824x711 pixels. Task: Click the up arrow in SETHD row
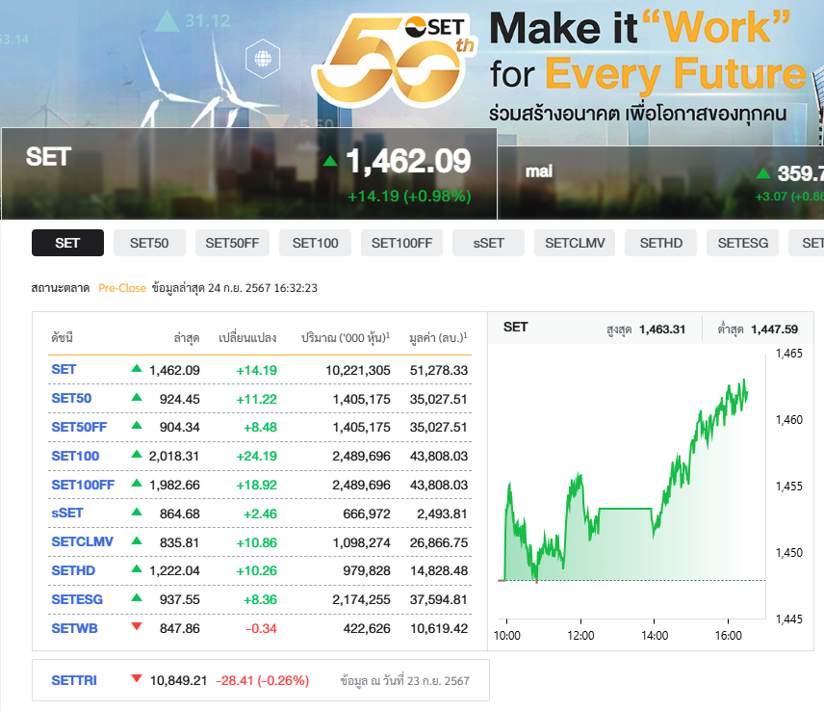[137, 568]
